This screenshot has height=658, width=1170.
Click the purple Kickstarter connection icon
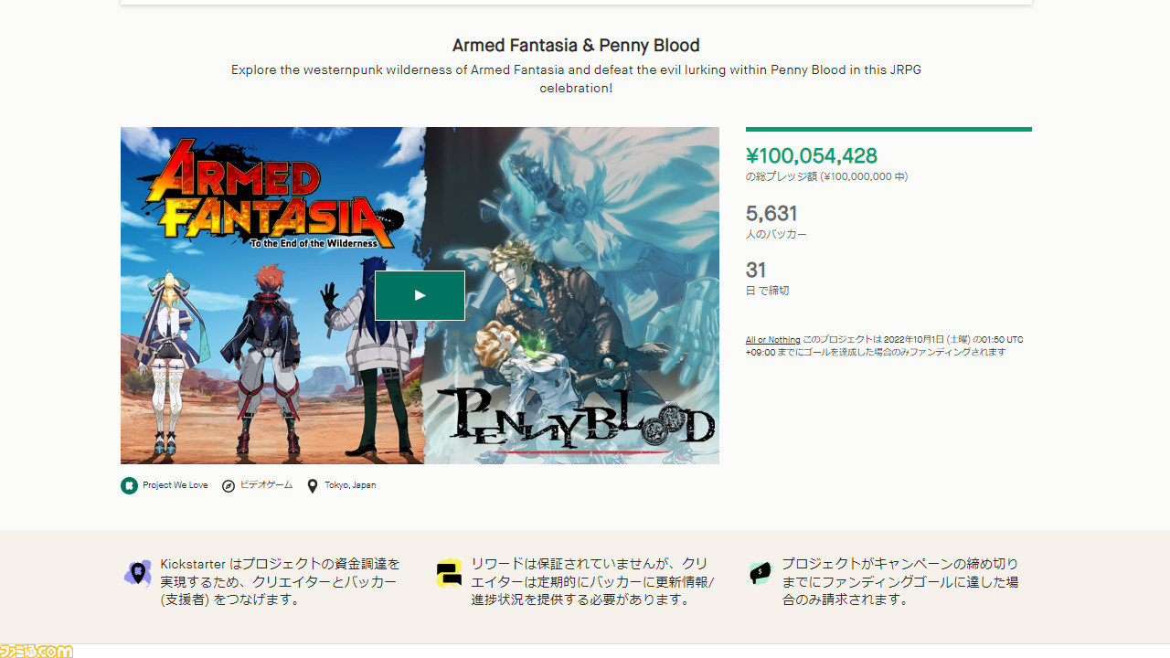point(138,574)
